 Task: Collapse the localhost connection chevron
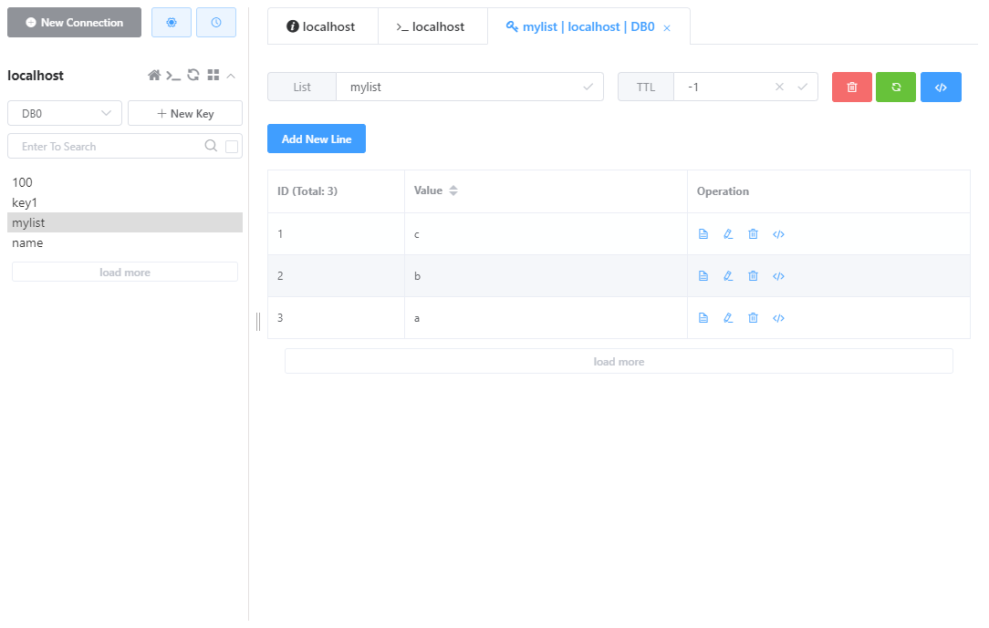point(231,76)
